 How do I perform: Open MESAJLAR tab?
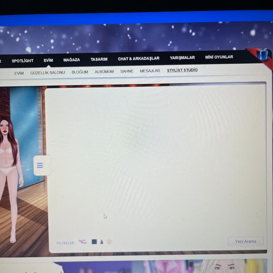pos(150,71)
